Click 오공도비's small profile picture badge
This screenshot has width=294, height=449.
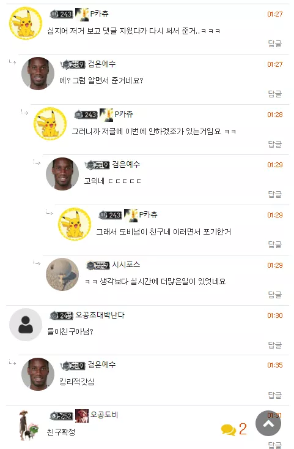click(x=82, y=416)
